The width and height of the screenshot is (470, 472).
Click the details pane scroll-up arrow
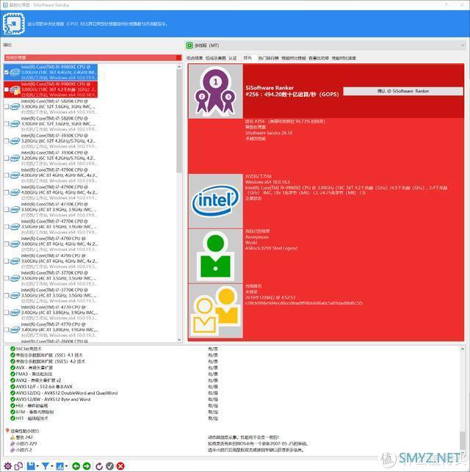click(463, 349)
